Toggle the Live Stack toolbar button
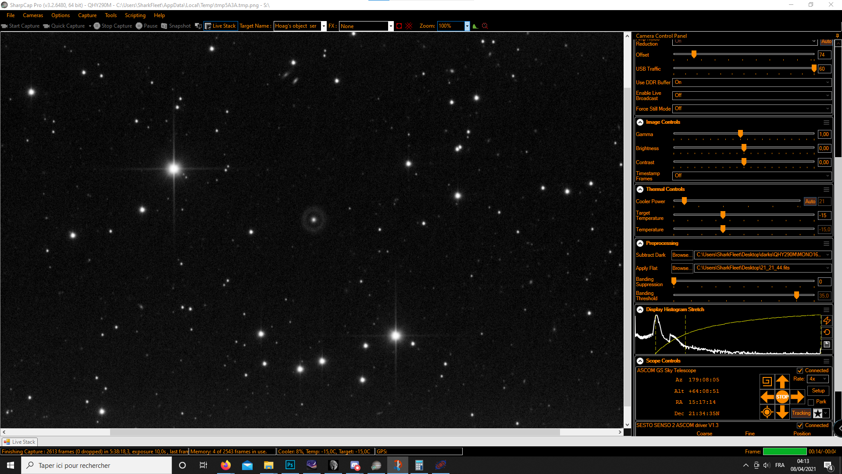This screenshot has width=842, height=474. 221,26
